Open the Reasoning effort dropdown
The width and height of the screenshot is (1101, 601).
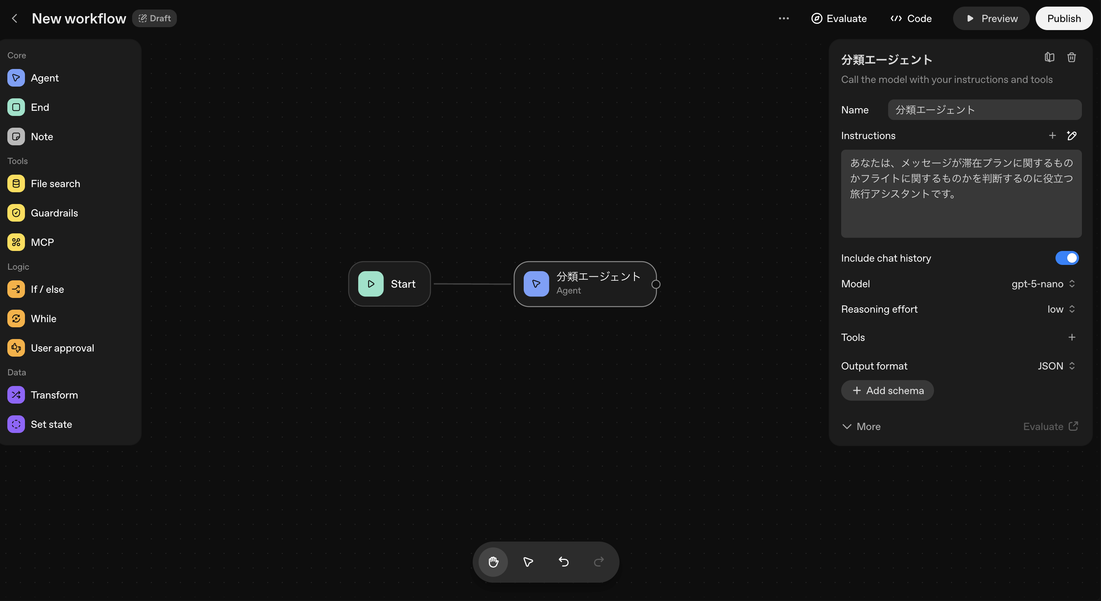(1061, 309)
